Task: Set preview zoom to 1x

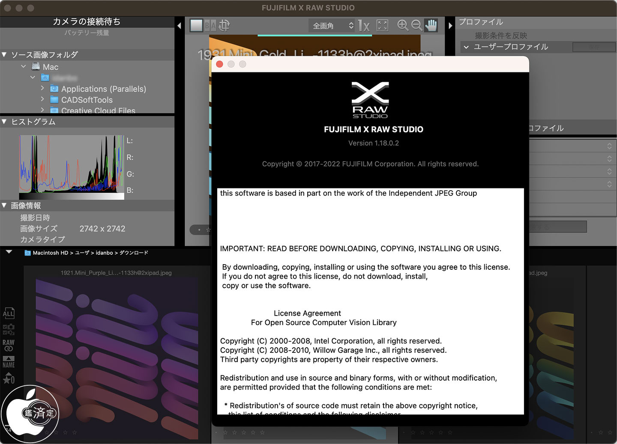Action: [364, 26]
